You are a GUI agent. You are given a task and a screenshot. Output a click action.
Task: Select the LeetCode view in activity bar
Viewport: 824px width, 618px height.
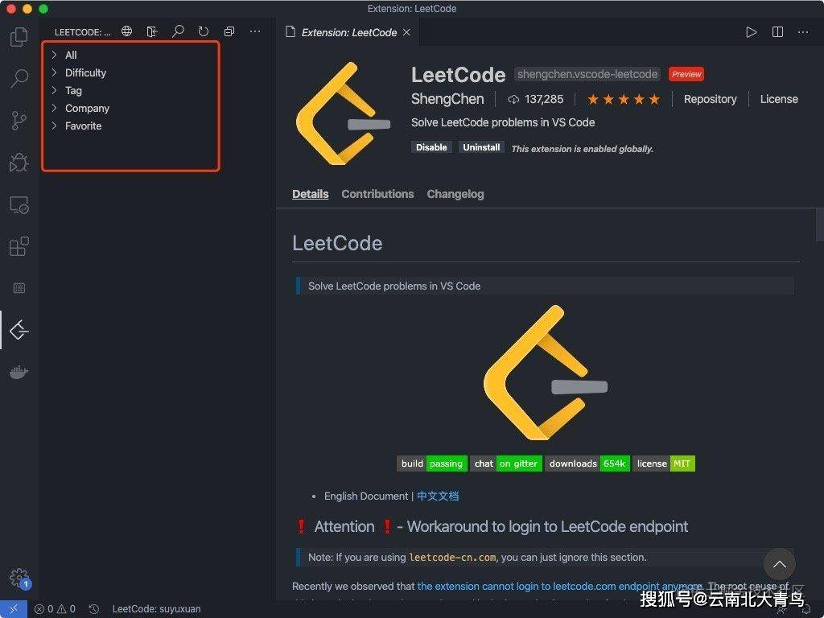pyautogui.click(x=19, y=330)
